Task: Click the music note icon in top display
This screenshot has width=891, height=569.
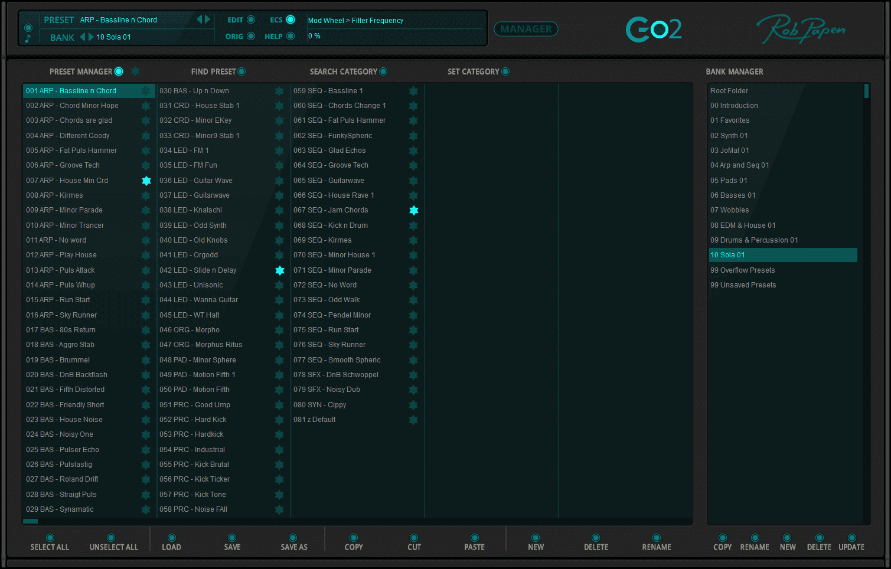Action: click(x=28, y=38)
